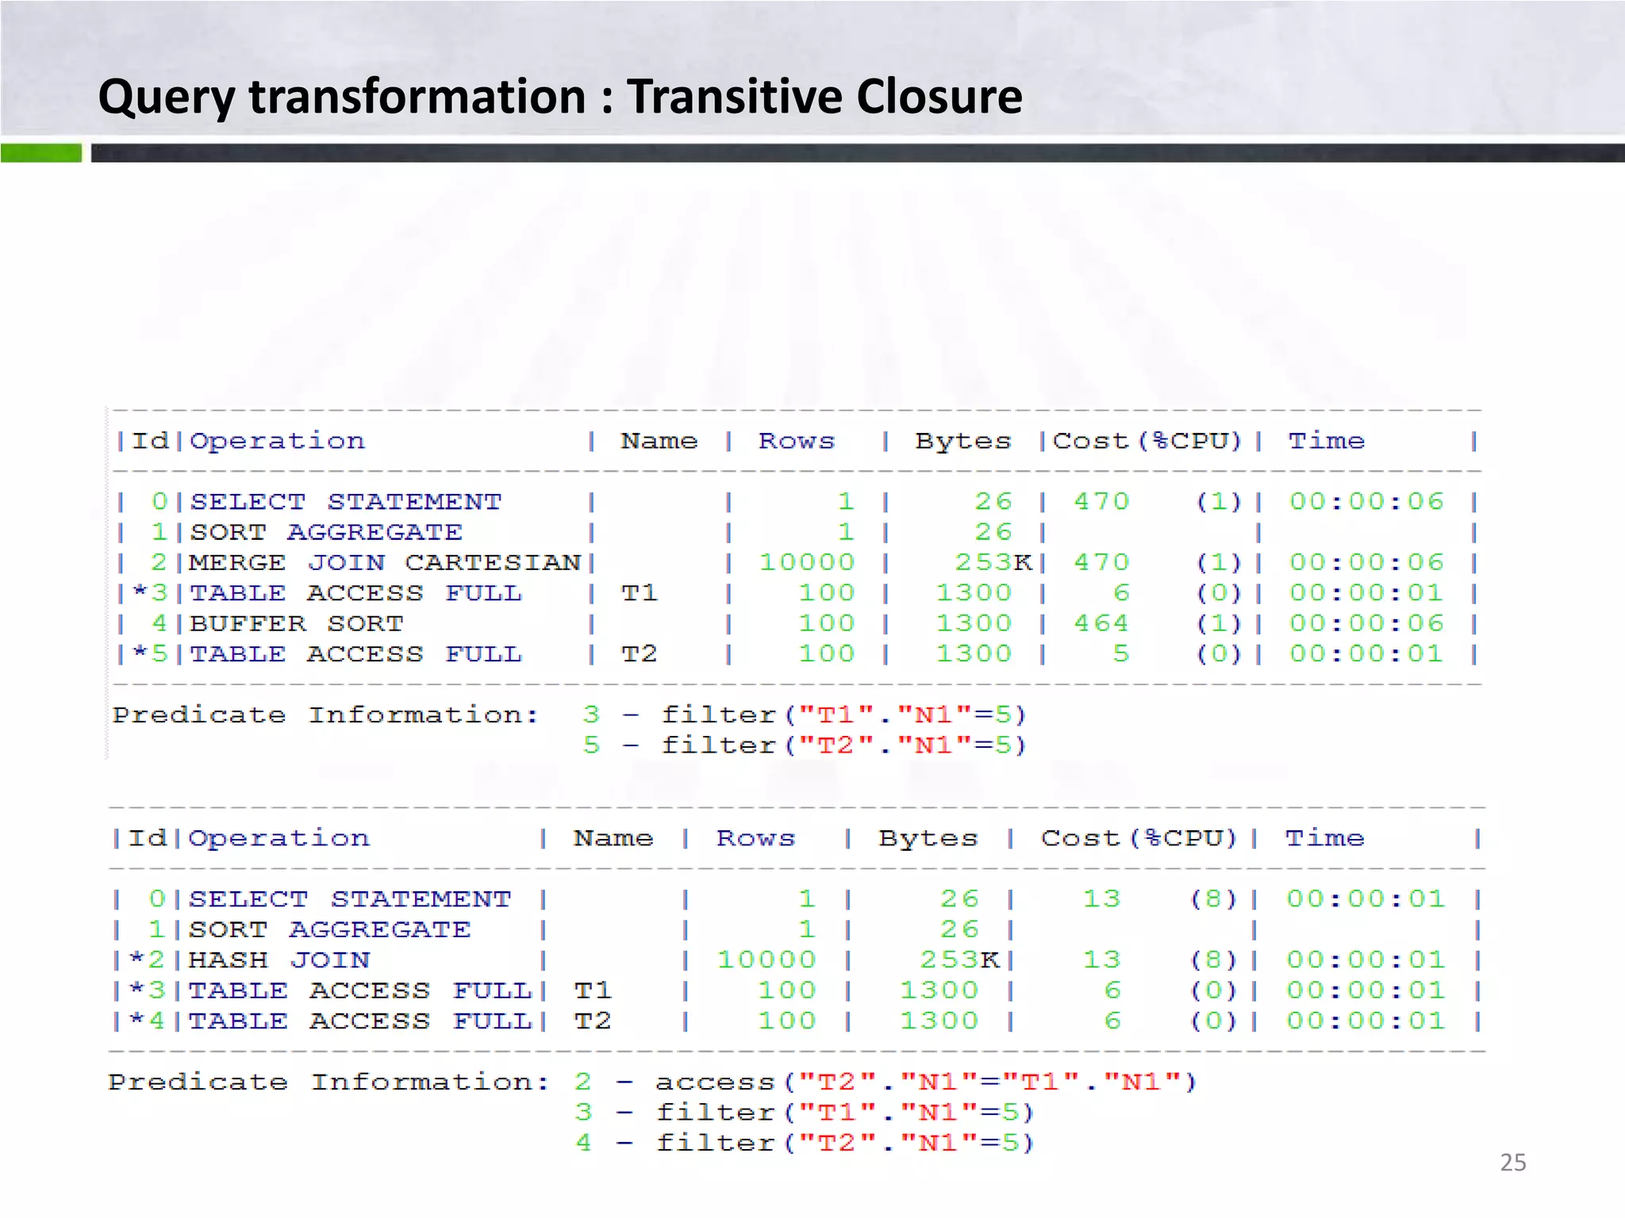Select 'MERGE JOIN CARTESIAN' operation text

(385, 562)
